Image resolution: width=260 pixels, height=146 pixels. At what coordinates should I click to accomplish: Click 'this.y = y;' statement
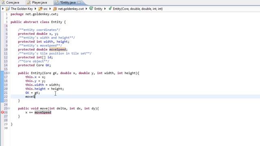click(x=35, y=81)
